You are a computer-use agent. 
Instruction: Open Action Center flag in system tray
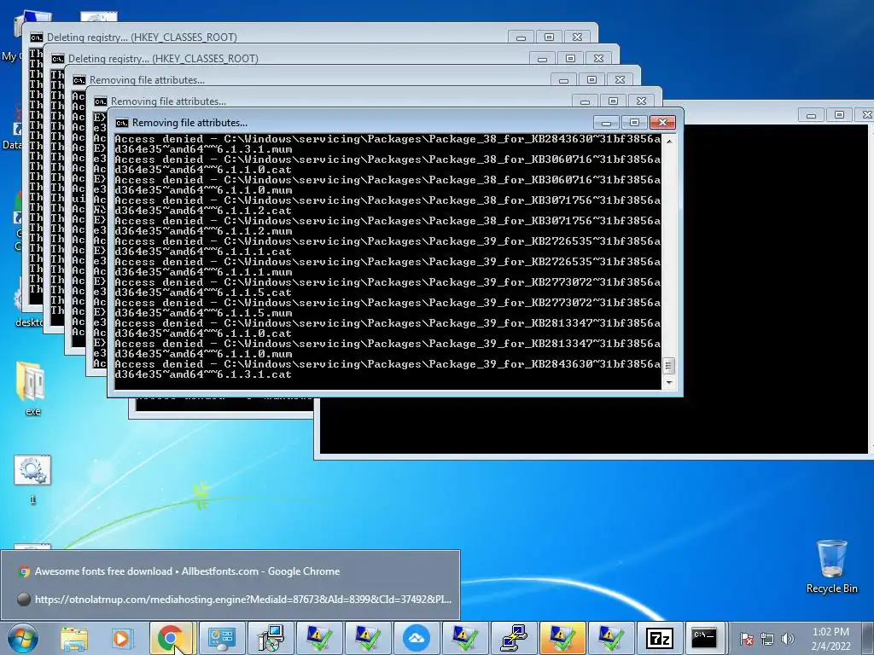747,639
